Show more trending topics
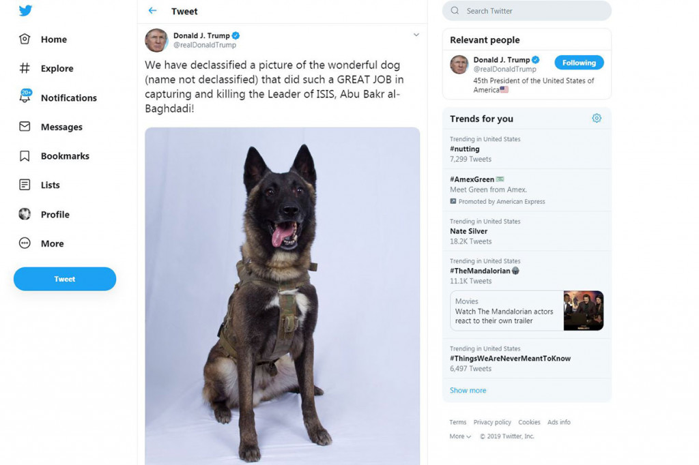699x465 pixels. [x=468, y=390]
